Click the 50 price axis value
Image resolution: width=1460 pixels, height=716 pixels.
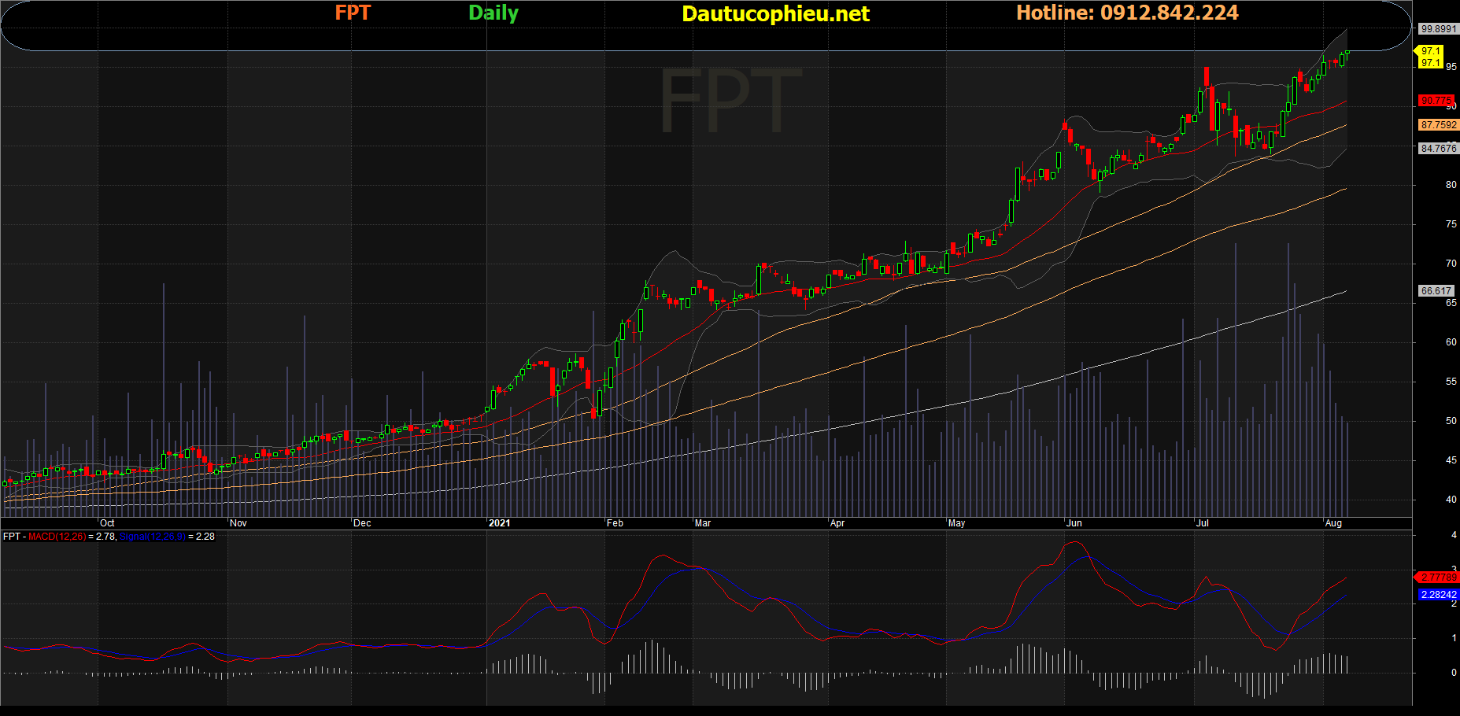point(1451,422)
